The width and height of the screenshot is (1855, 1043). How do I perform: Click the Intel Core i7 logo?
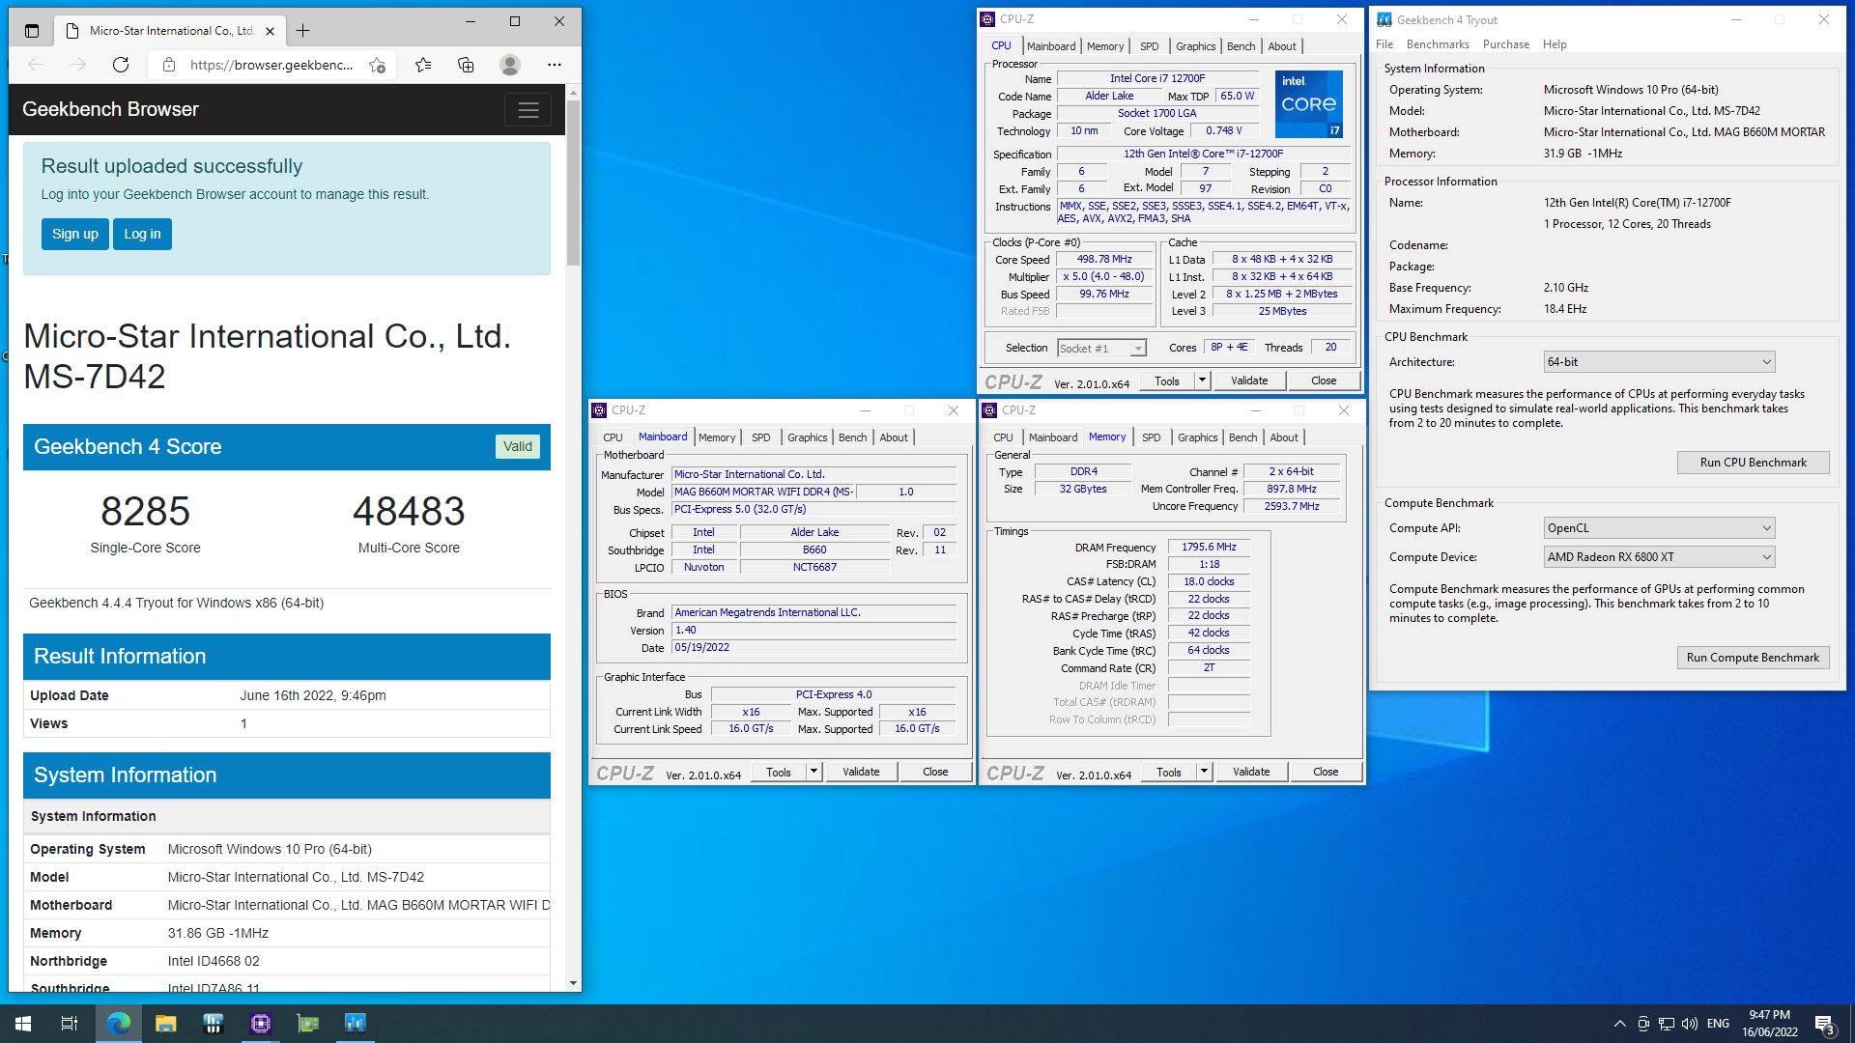click(1309, 103)
